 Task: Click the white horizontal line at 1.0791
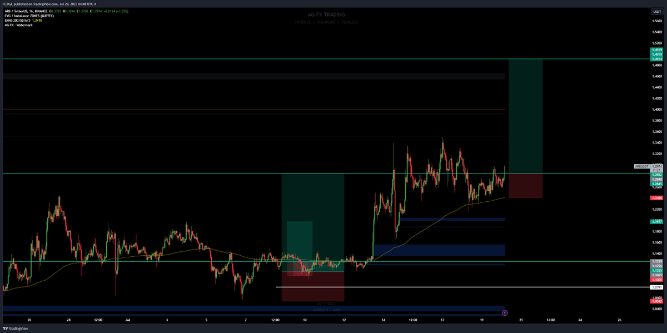point(462,287)
